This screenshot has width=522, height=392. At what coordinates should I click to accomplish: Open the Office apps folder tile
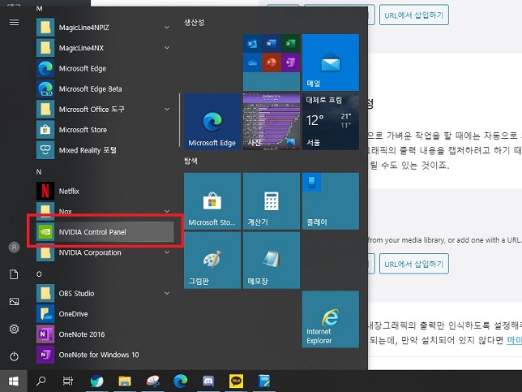(x=272, y=62)
